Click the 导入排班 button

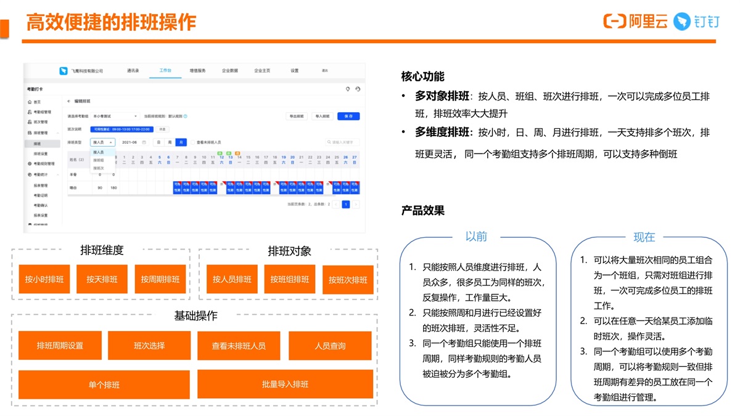[323, 116]
